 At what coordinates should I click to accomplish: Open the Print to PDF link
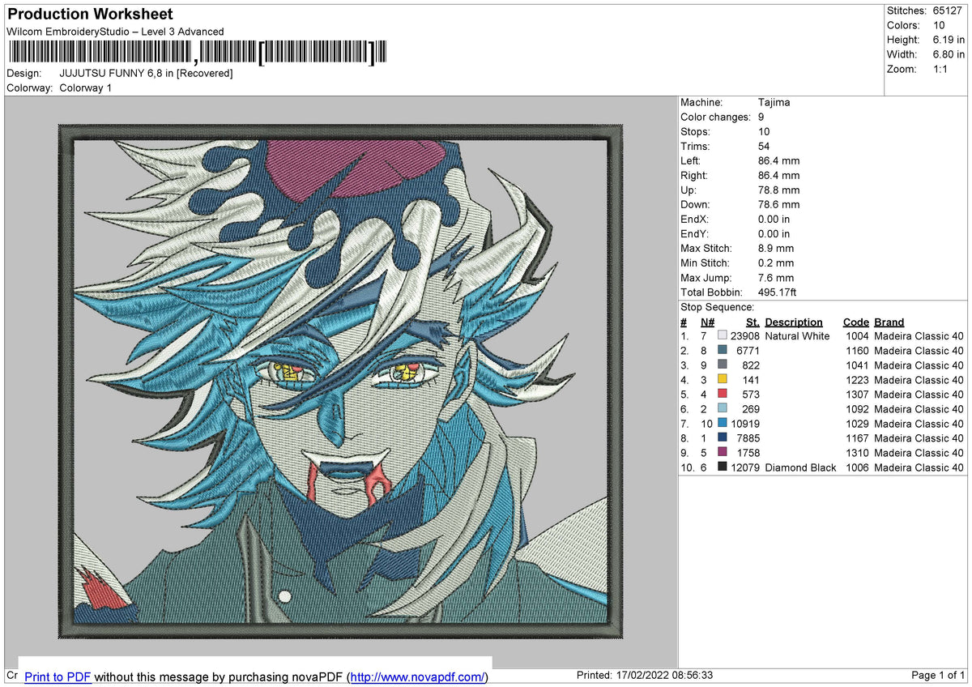pyautogui.click(x=58, y=676)
